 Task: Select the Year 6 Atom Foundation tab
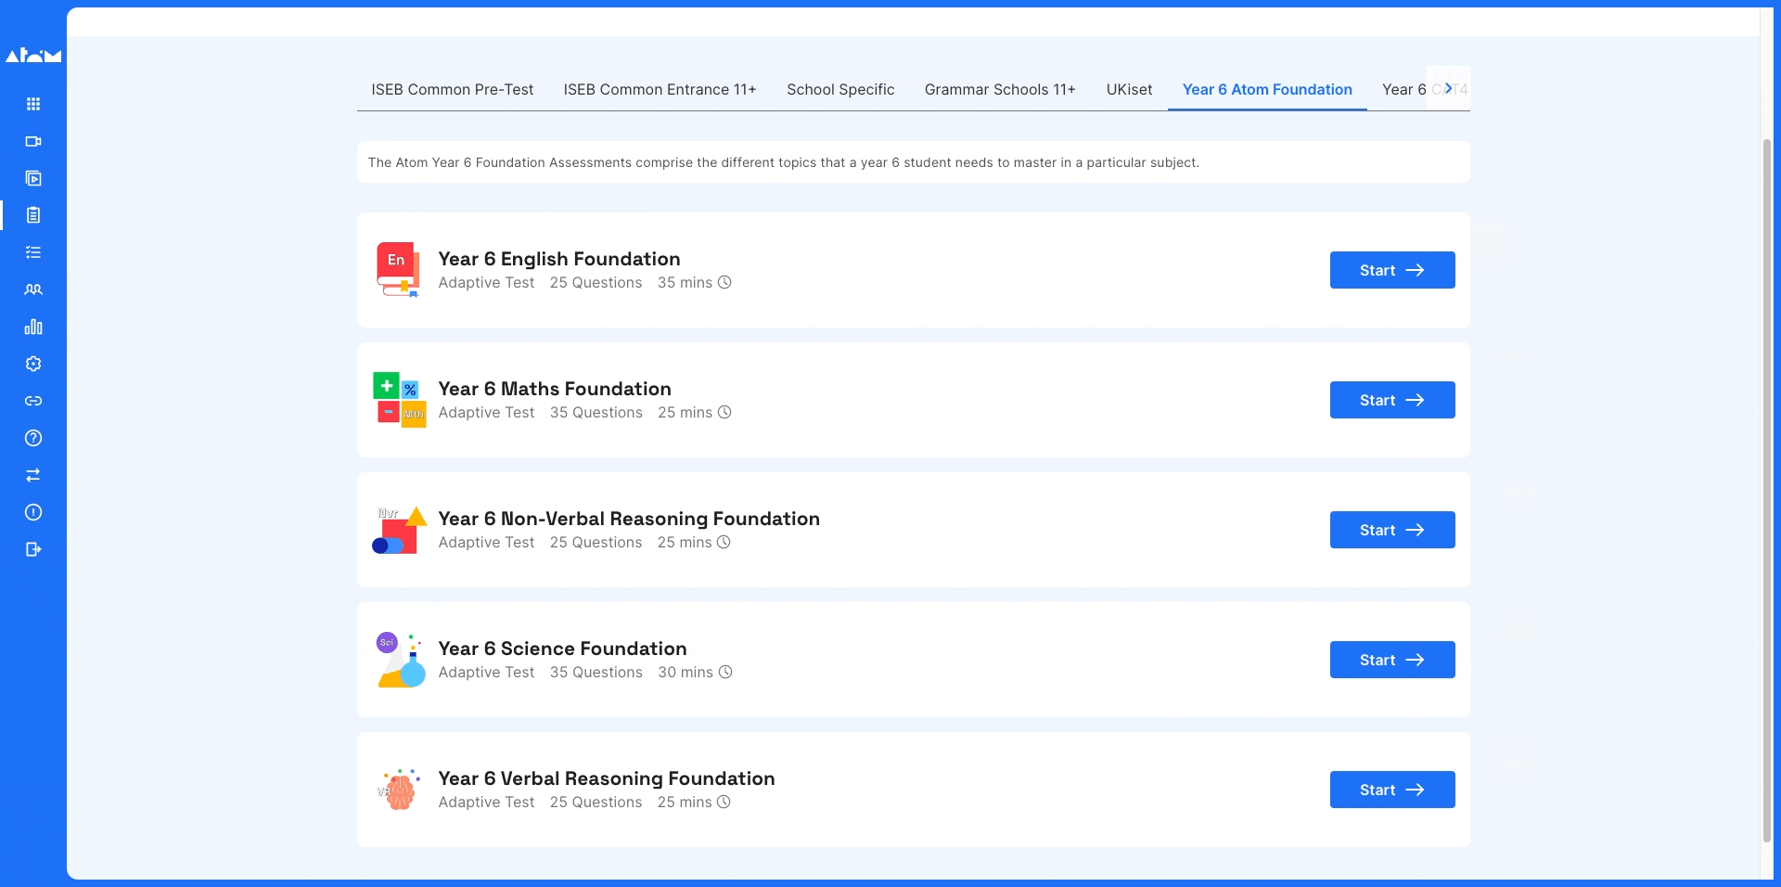[1267, 89]
